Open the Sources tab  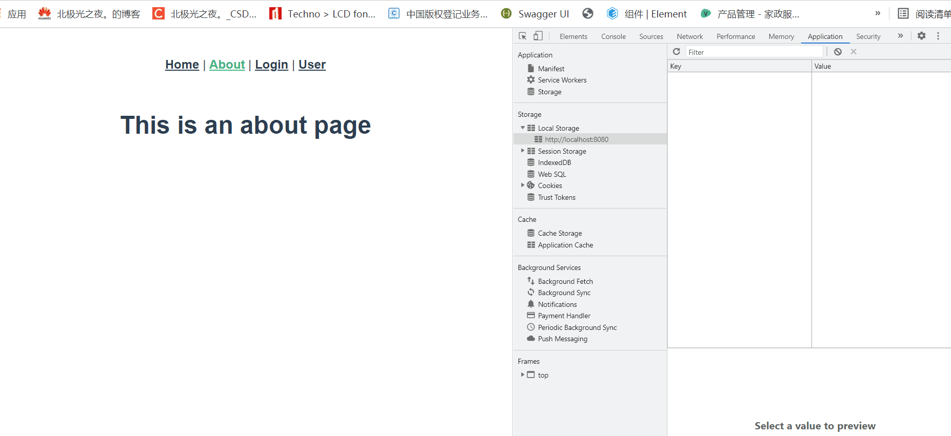[651, 36]
